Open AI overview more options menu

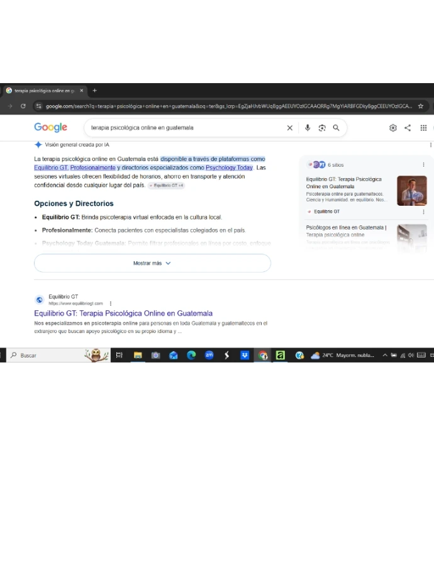[x=431, y=145]
